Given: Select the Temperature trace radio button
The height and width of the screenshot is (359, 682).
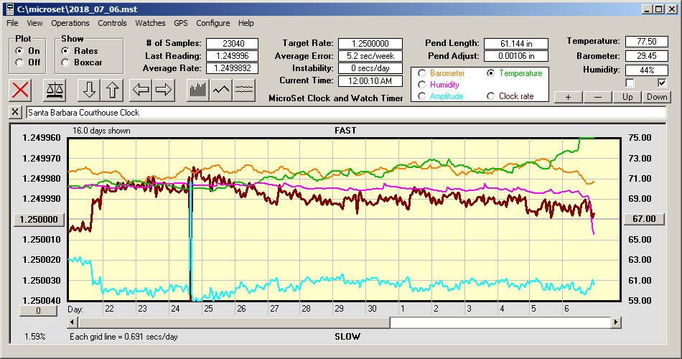Looking at the screenshot, I should coord(490,73).
